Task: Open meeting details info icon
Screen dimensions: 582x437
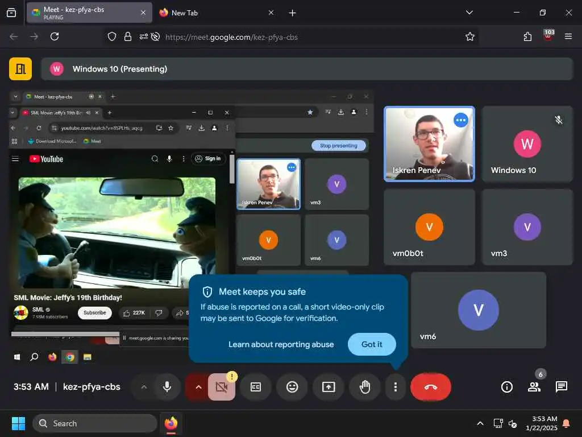Action: pyautogui.click(x=506, y=387)
